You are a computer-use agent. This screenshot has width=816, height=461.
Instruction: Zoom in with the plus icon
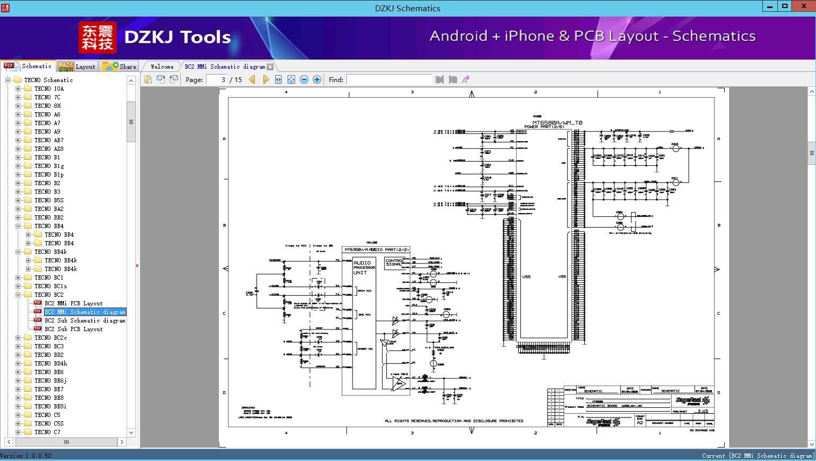coord(317,79)
